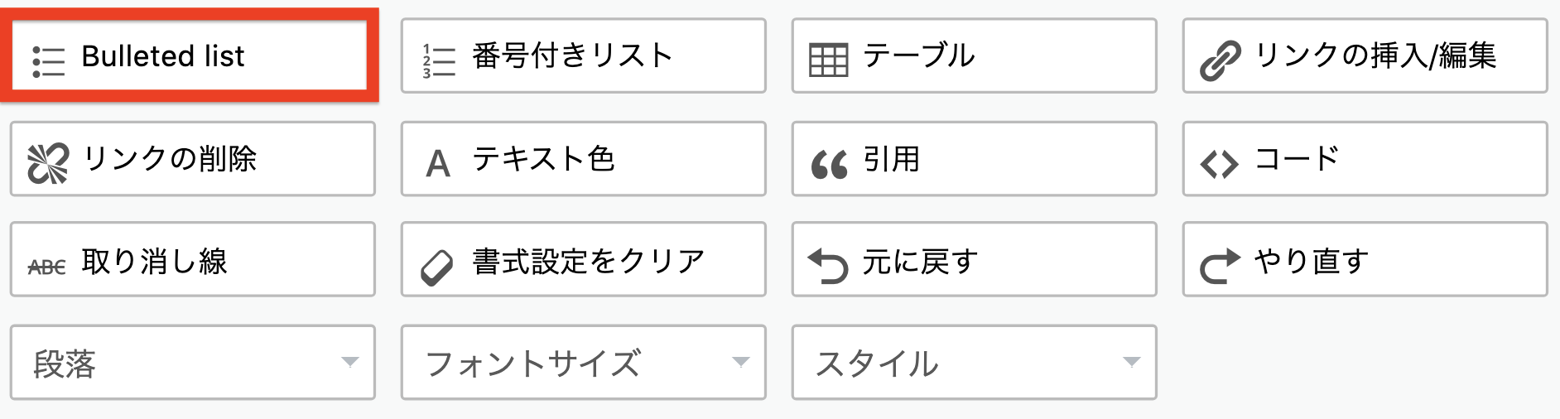Click the broken link icon for リンクの削除

click(48, 163)
